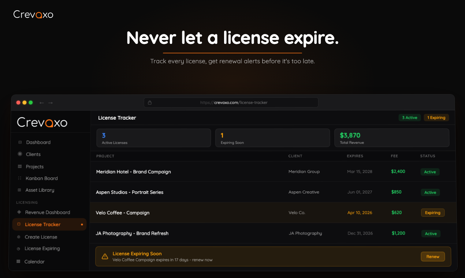The height and width of the screenshot is (278, 465).
Task: Click the URL address bar
Action: click(x=231, y=102)
